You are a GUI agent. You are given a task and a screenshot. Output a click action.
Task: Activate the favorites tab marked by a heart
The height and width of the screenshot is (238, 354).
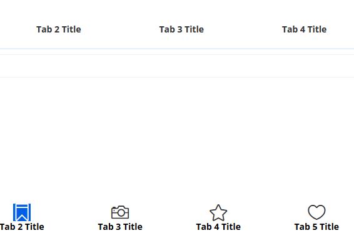316,212
